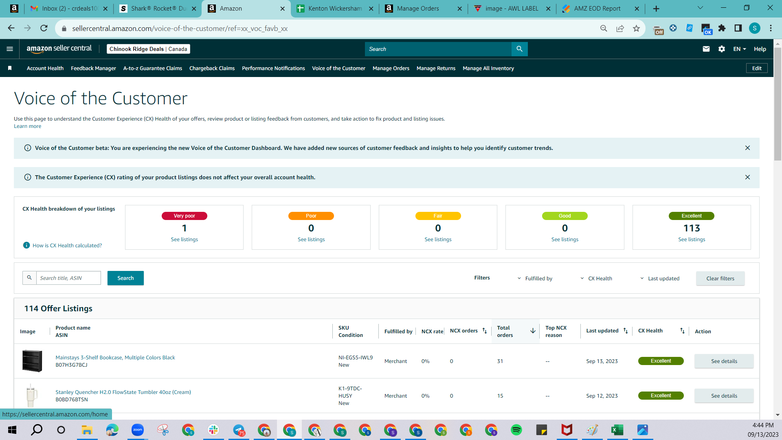
Task: Click the Chinook Ridge Deals Canada account switcher
Action: point(148,49)
